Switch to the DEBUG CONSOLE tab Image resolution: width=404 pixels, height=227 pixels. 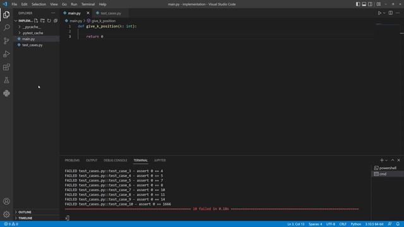click(115, 160)
